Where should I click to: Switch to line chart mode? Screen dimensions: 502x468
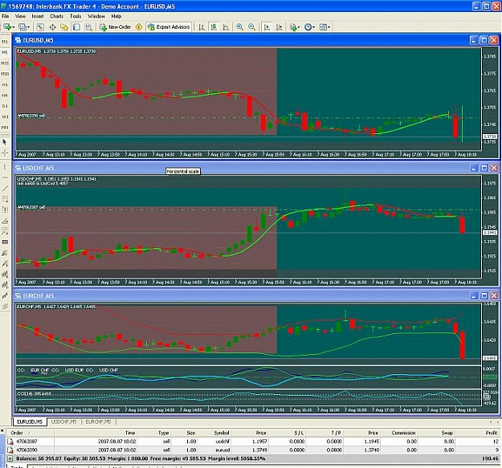(x=226, y=27)
